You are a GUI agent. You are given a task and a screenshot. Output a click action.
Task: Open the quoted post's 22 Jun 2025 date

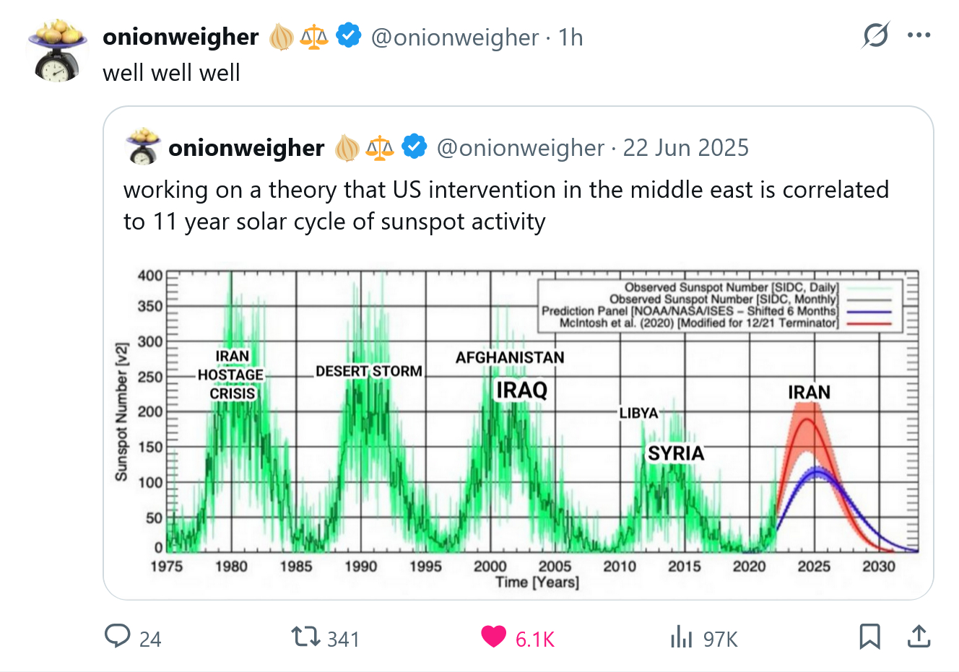tap(685, 148)
